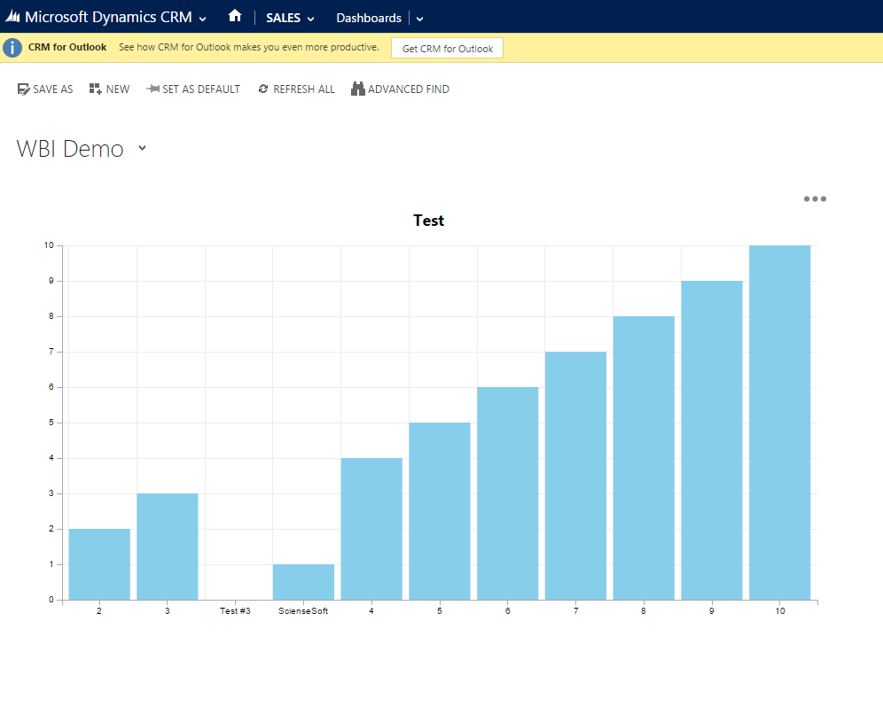The height and width of the screenshot is (714, 883).
Task: Select the ScienseSoft bar in chart
Action: click(x=303, y=582)
